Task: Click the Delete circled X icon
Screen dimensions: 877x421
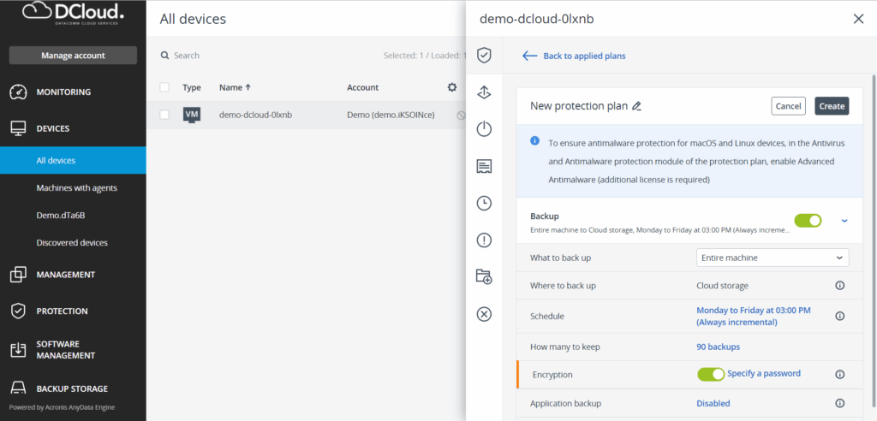Action: pos(484,314)
